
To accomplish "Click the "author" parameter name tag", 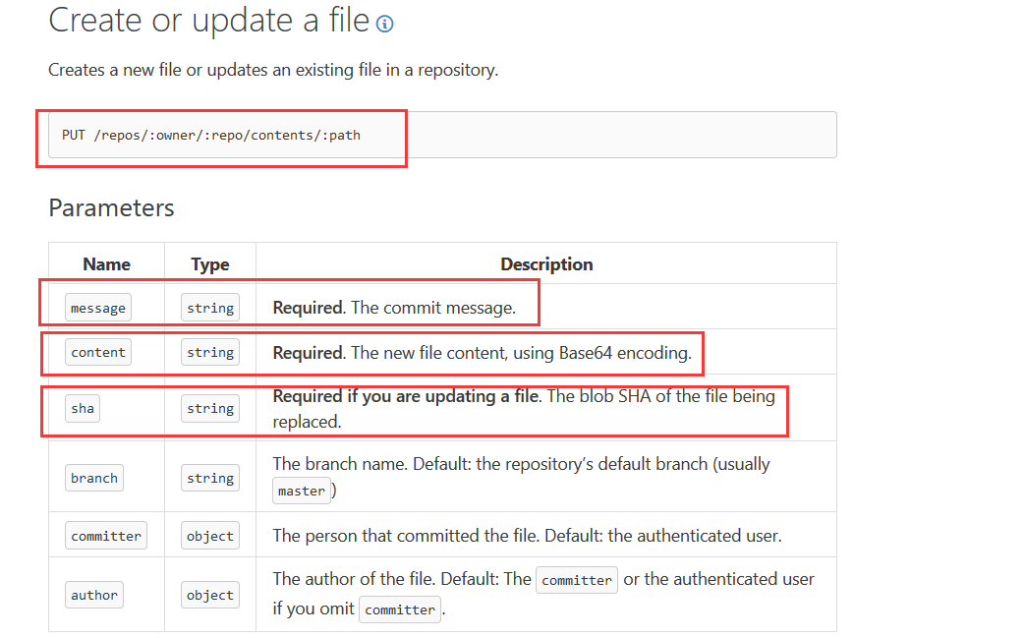I will pyautogui.click(x=94, y=595).
